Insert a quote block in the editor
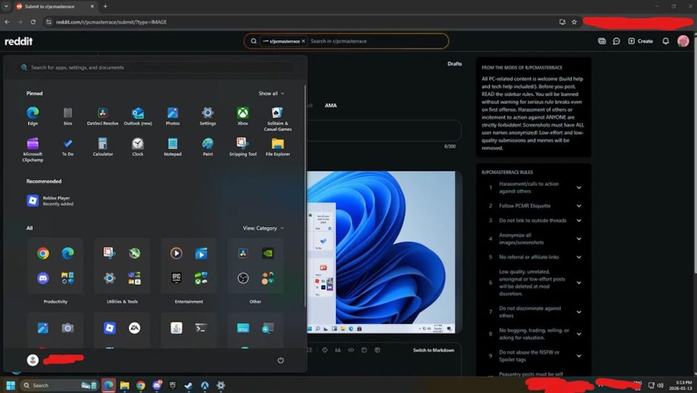The width and height of the screenshot is (697, 393). pyautogui.click(x=338, y=349)
